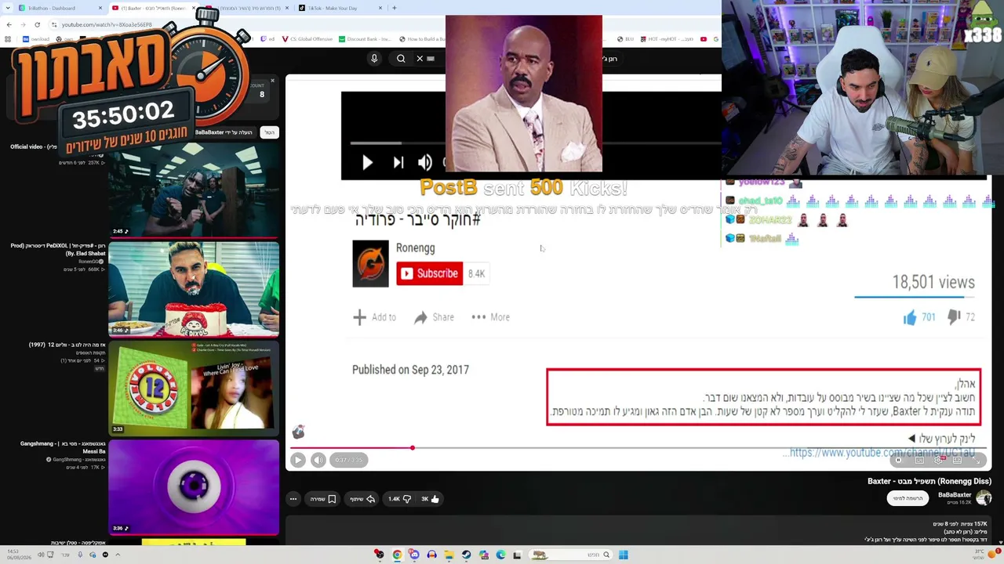Save the video to a playlist
Screen dimensions: 1004x564
click(322, 499)
